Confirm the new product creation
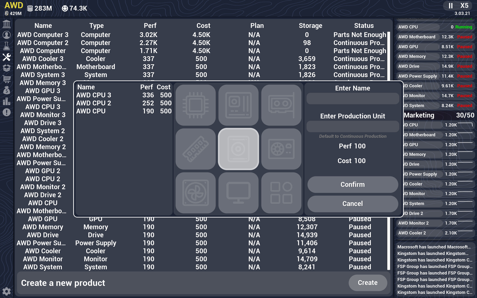477x298 pixels. [x=353, y=184]
